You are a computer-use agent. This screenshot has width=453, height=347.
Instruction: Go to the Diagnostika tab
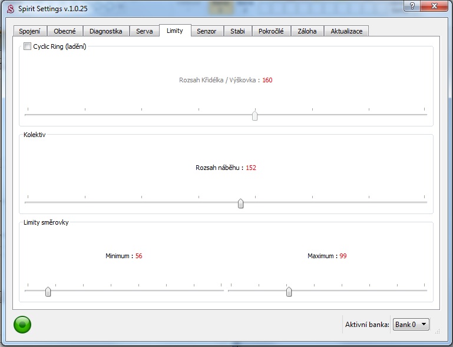[105, 31]
